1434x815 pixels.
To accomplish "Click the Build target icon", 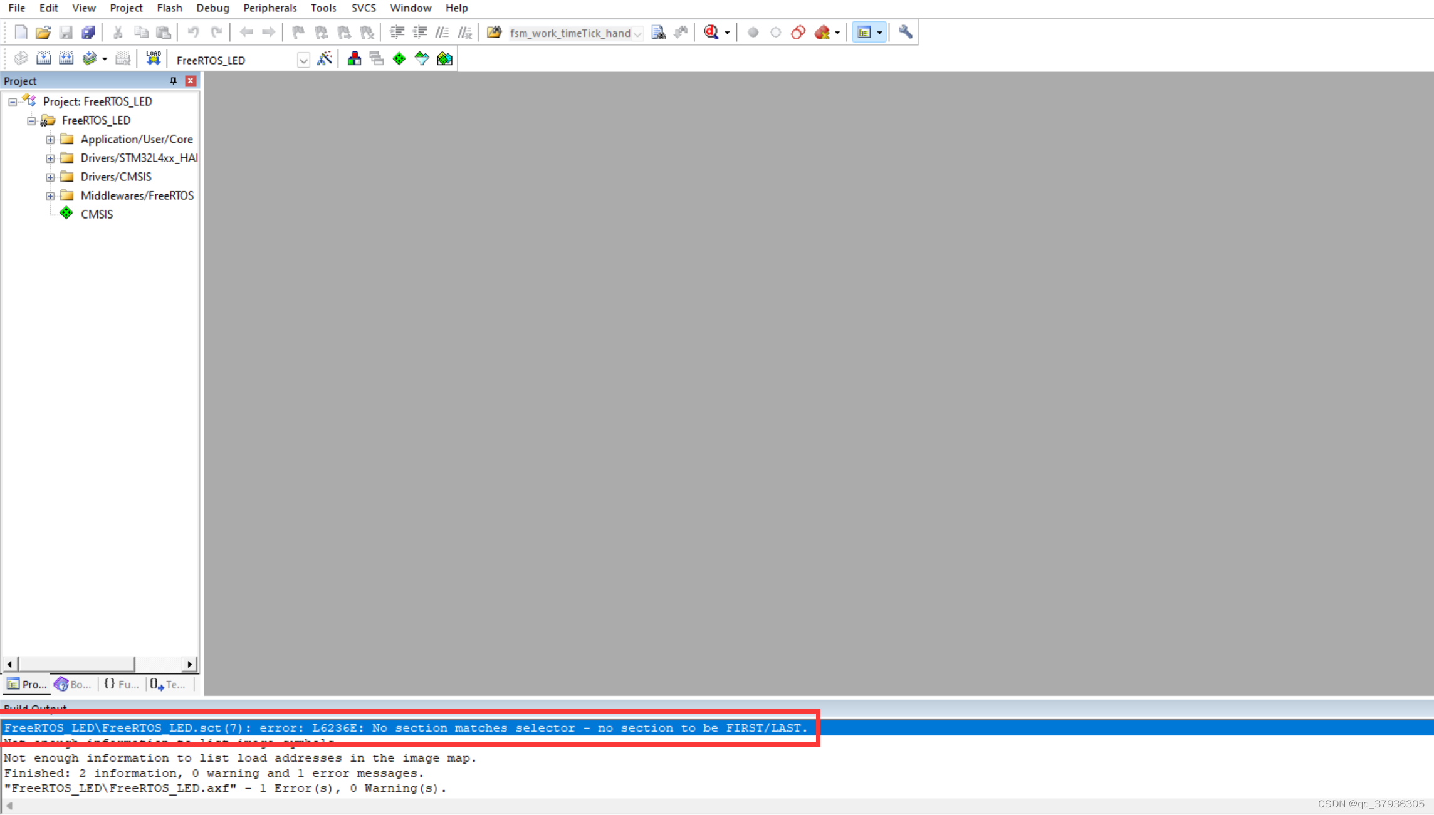I will 43,59.
